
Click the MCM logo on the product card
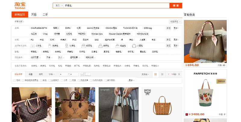coord(147,92)
